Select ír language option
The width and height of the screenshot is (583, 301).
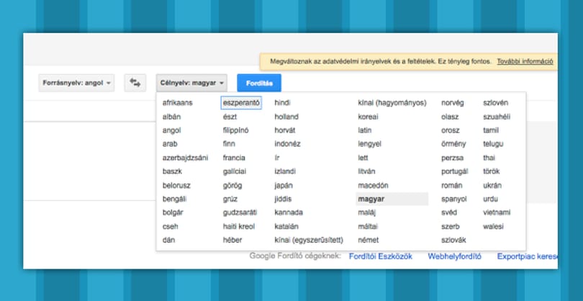[277, 158]
